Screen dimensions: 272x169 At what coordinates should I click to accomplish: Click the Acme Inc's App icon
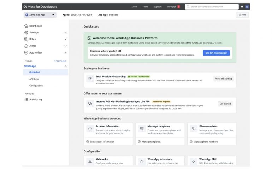pyautogui.click(x=27, y=15)
